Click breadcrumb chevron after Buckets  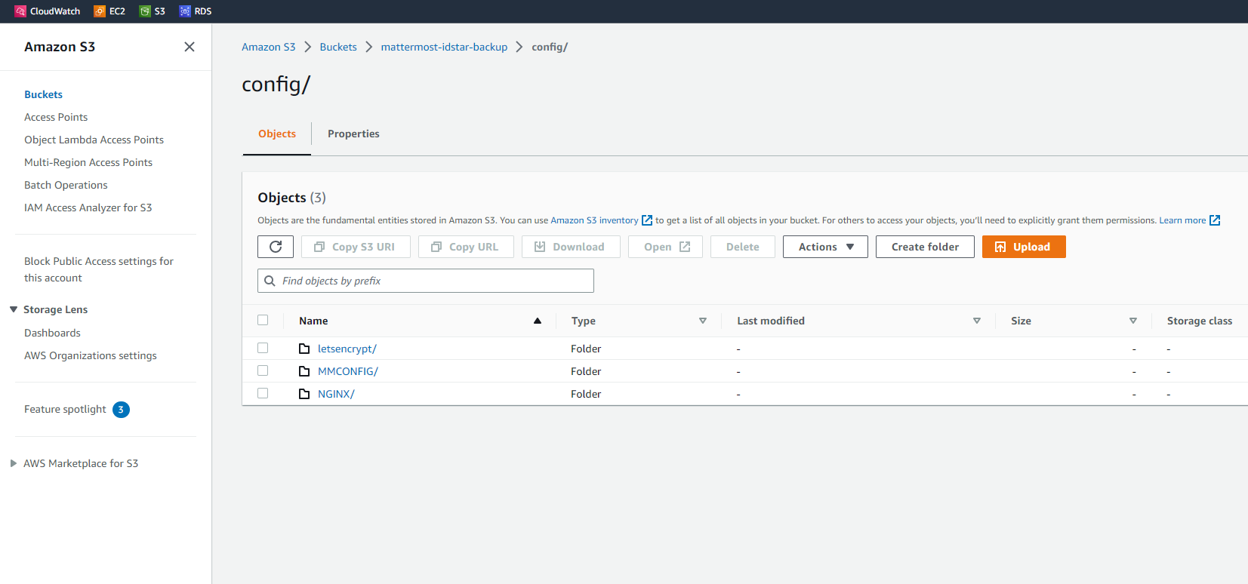point(369,47)
